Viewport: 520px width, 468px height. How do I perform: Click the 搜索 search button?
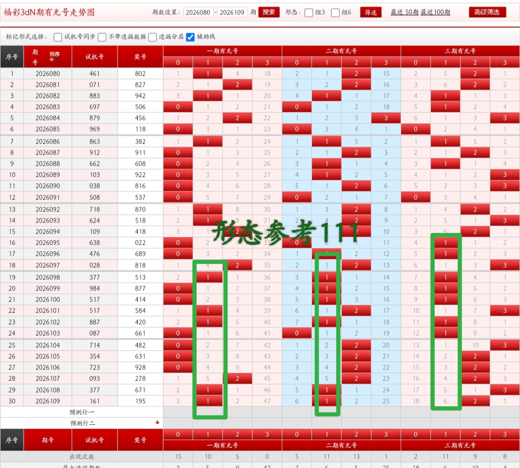[269, 12]
